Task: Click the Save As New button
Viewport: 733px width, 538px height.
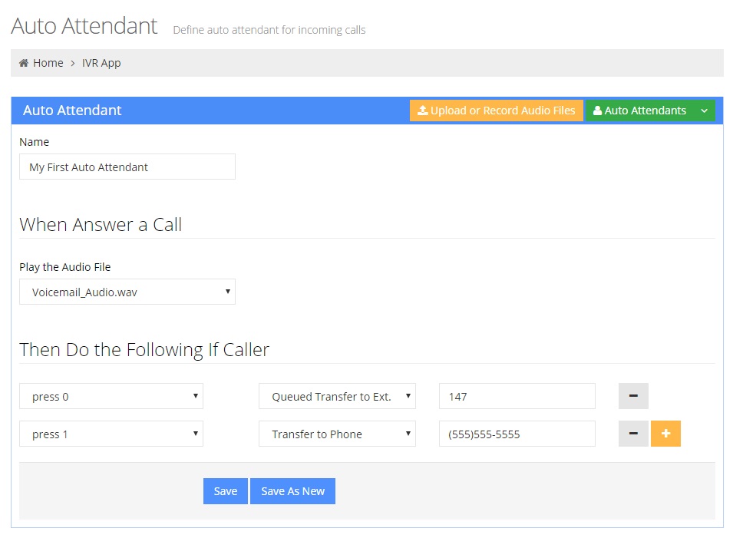Action: point(292,491)
